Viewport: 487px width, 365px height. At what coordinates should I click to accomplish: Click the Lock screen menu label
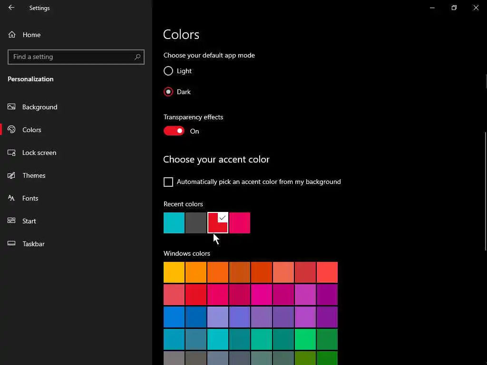(39, 153)
